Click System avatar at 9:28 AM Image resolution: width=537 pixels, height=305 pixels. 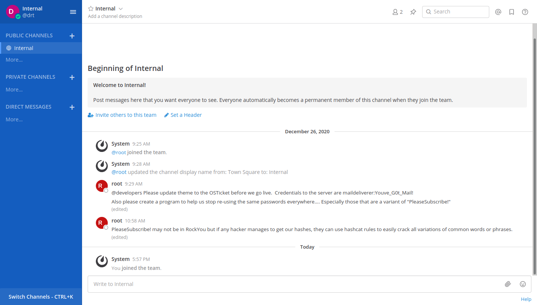click(x=102, y=166)
